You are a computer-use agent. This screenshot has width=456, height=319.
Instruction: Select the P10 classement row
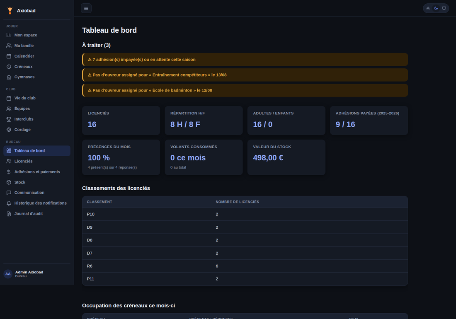pyautogui.click(x=245, y=215)
